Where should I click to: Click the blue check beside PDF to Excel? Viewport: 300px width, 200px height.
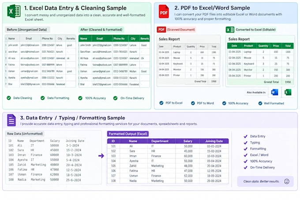(x=161, y=103)
